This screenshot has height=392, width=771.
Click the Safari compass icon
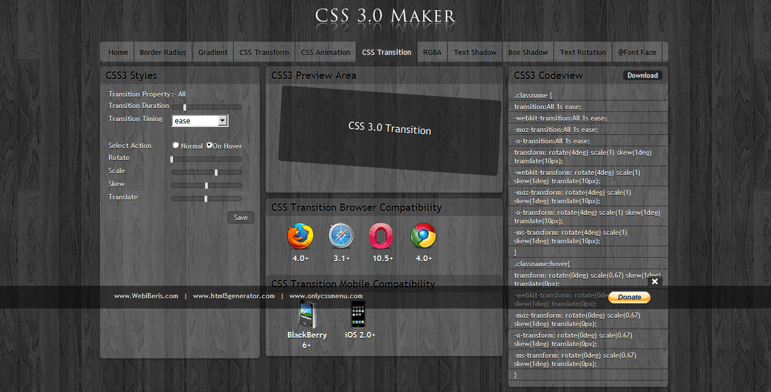(342, 236)
